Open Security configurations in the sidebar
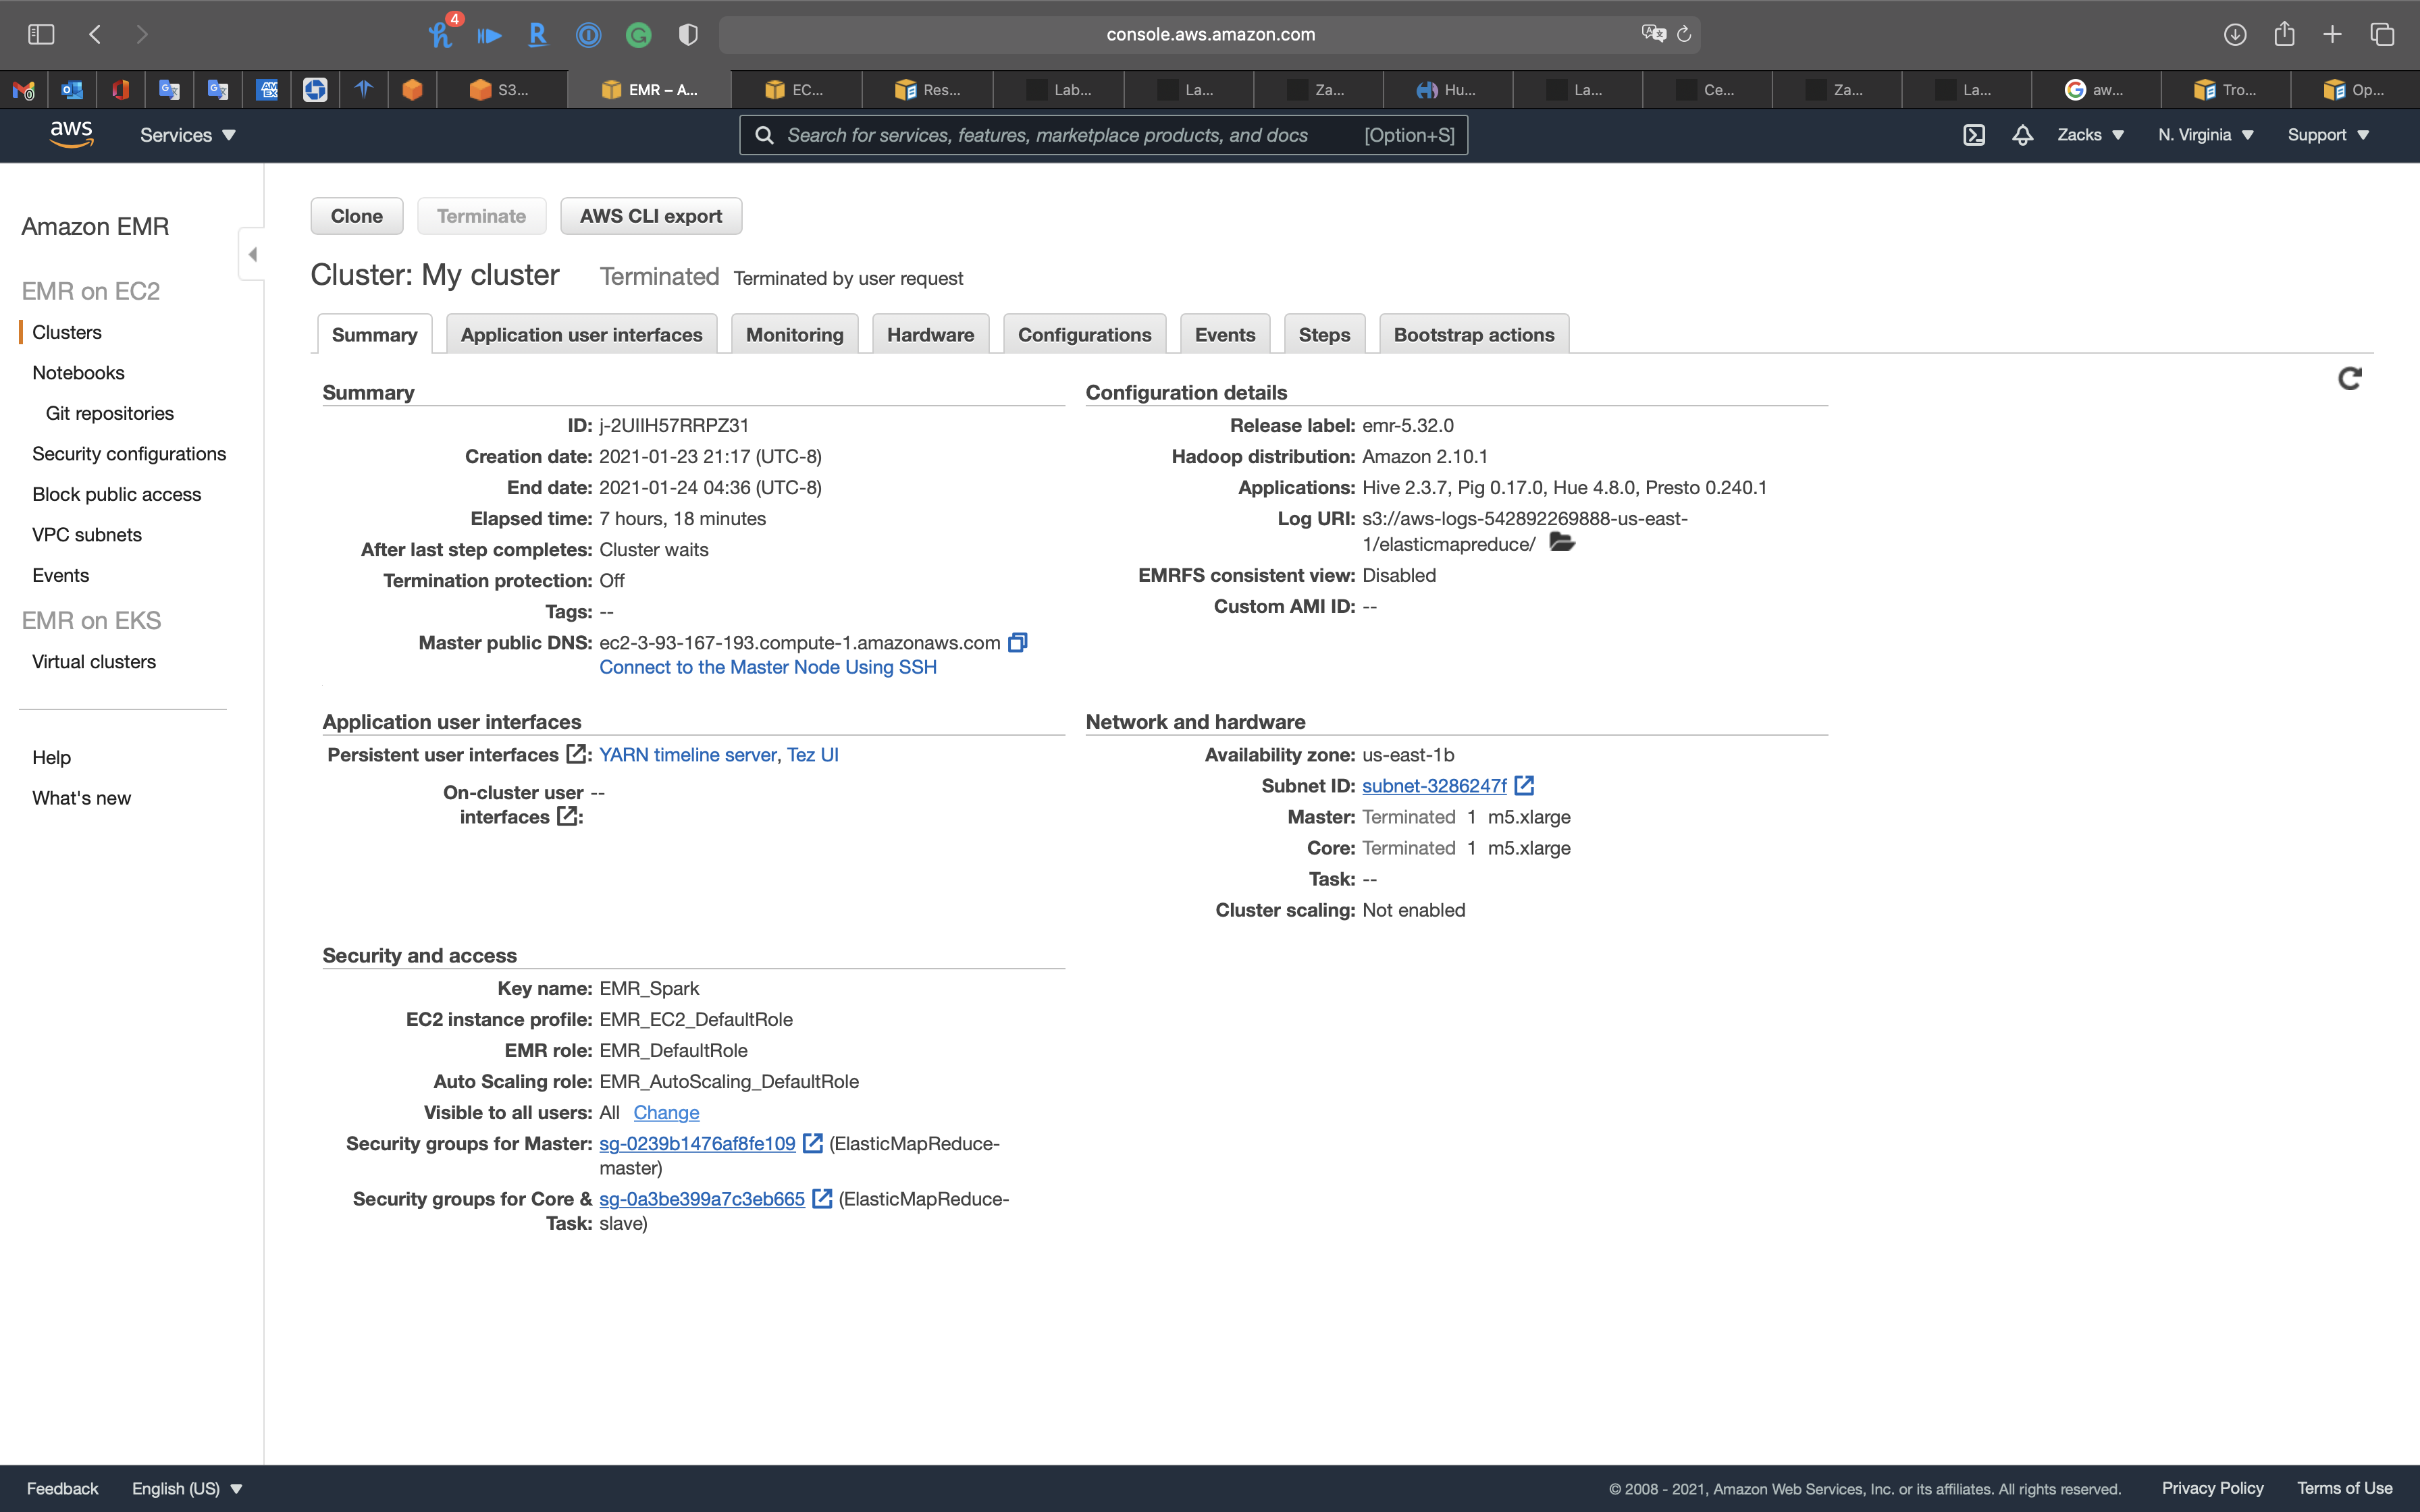The width and height of the screenshot is (2420, 1512). point(129,454)
